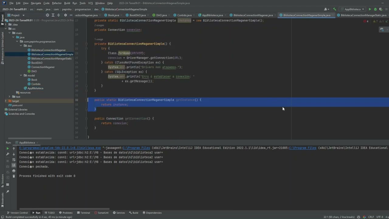This screenshot has height=219, width=389.
Task: Select Contido class in model package
Action: (34, 84)
